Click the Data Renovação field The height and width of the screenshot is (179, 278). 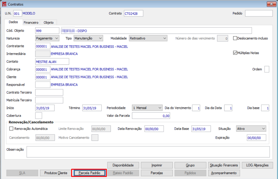tap(154, 129)
